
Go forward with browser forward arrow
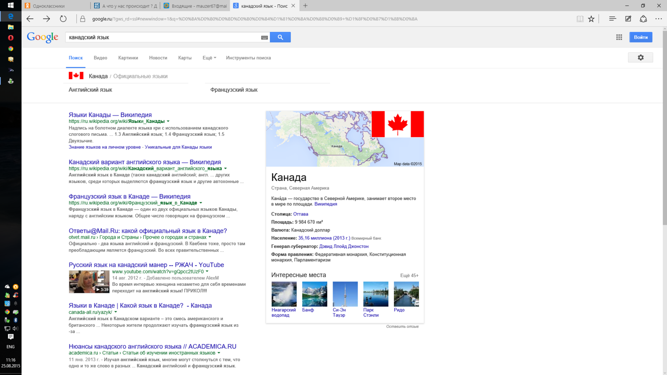pos(46,19)
